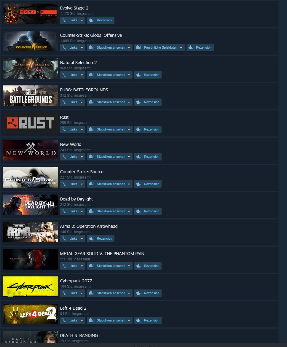287x347 pixels.
Task: Open DEATH STRANDING game title link
Action: pos(79,335)
